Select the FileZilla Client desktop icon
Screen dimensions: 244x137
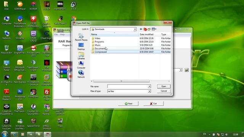pos(47,95)
